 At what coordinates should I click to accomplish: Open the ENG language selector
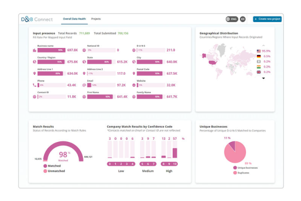(231, 19)
